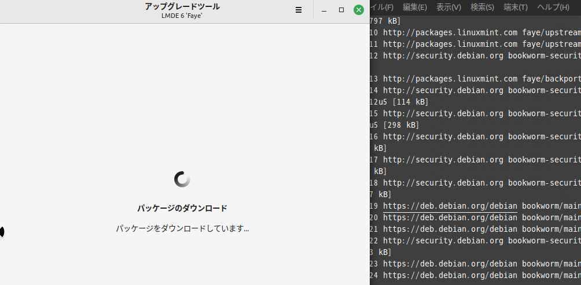Click underlined https://deb.debian.org/debian link on line 19

450,206
